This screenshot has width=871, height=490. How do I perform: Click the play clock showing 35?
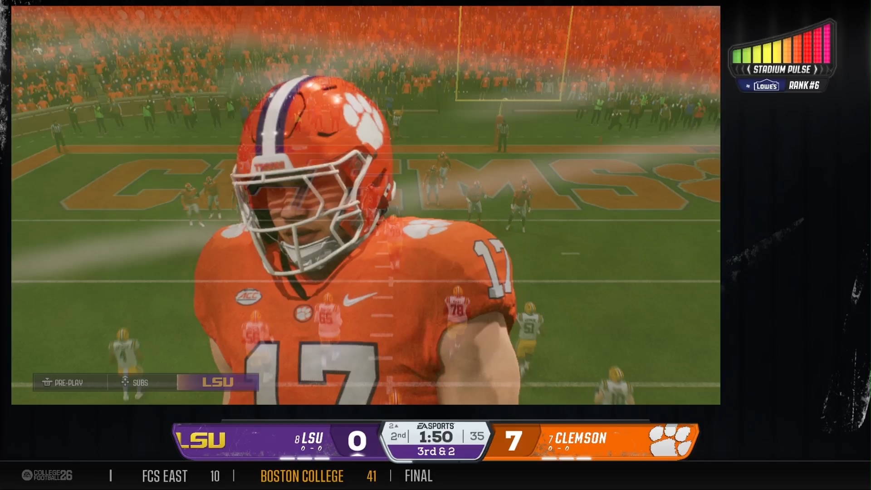point(477,436)
